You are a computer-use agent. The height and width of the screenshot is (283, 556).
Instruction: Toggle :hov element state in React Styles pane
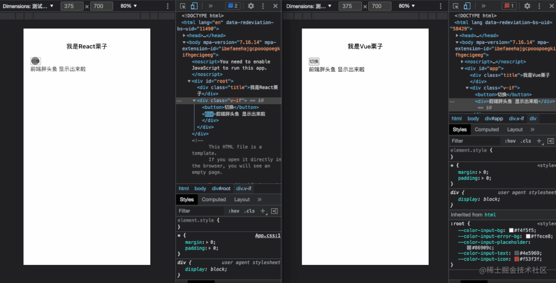(234, 211)
